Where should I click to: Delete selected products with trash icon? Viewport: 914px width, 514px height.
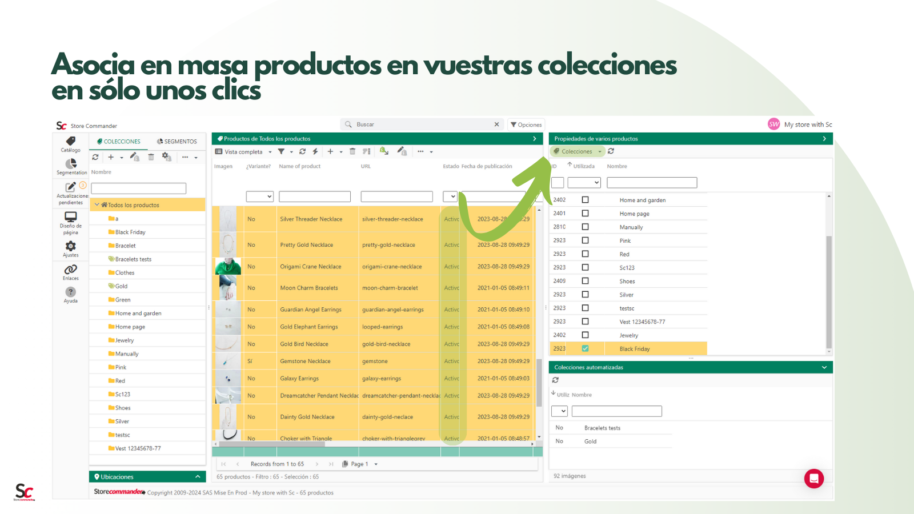coord(352,151)
